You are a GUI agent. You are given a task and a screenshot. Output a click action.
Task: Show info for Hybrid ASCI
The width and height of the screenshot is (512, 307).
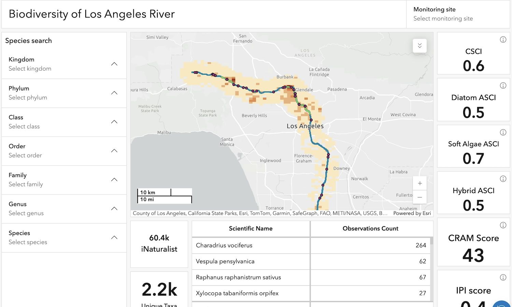(x=503, y=179)
